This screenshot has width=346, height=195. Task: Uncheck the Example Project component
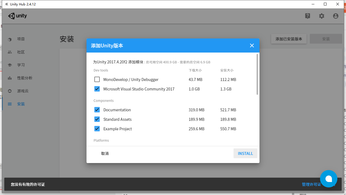[x=97, y=128]
